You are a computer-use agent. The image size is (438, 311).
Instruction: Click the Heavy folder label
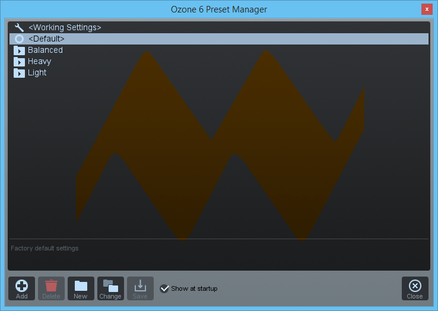tap(39, 62)
